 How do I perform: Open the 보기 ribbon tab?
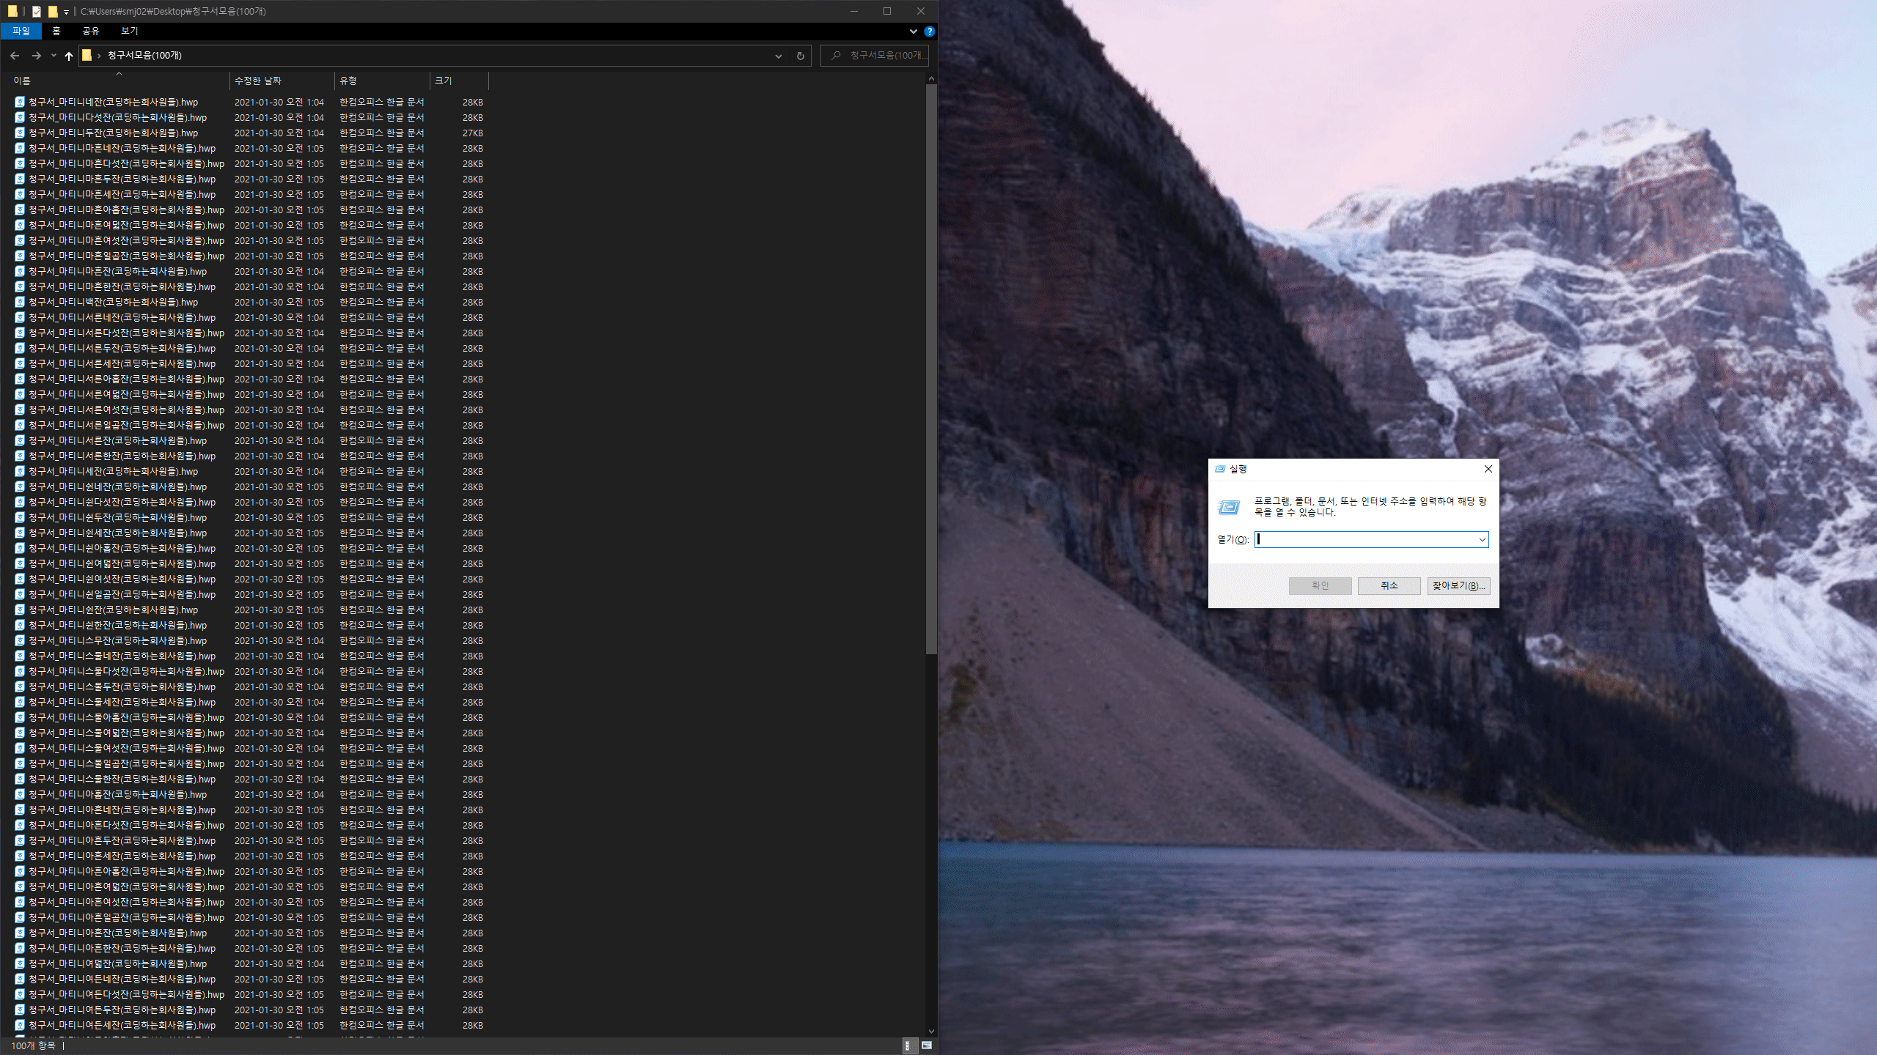(129, 31)
